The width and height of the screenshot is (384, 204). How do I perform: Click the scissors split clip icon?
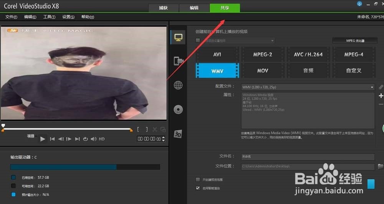155,129
